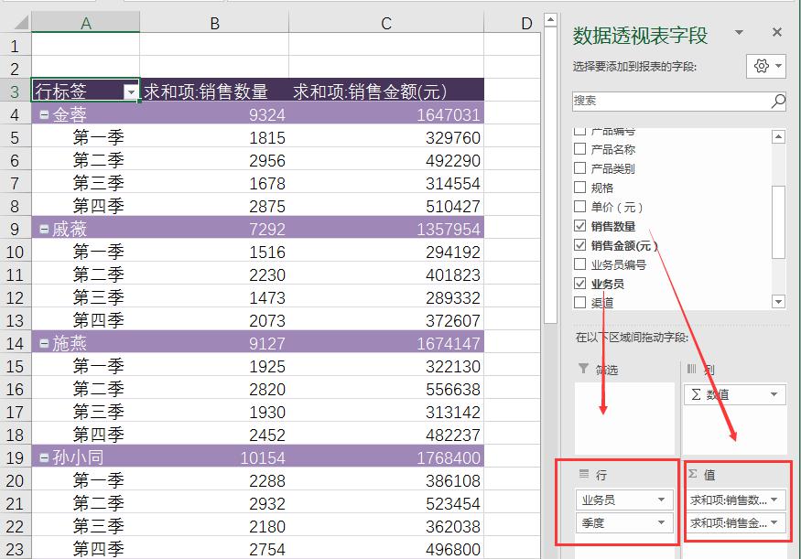Uncheck the 业务员 field
The image size is (801, 559).
[579, 284]
